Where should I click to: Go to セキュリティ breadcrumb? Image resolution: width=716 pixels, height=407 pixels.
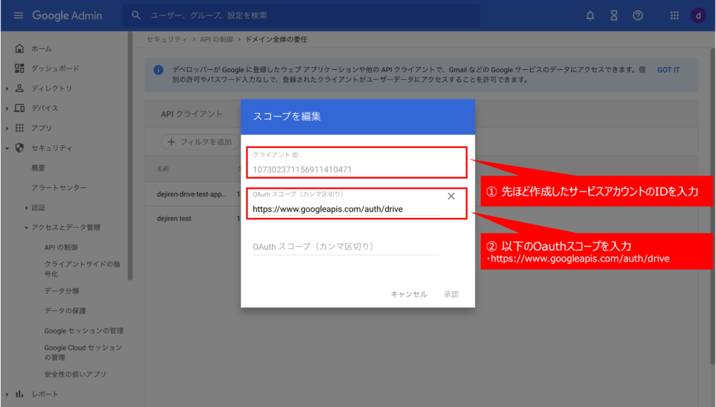click(166, 39)
